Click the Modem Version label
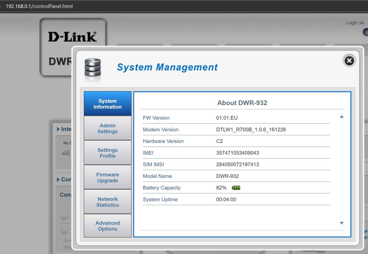The width and height of the screenshot is (368, 254). point(160,130)
